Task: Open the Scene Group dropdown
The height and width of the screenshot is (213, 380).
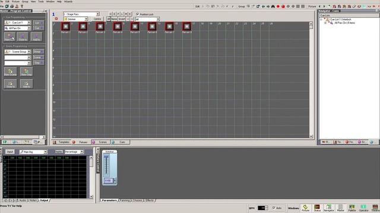Action: click(29, 51)
